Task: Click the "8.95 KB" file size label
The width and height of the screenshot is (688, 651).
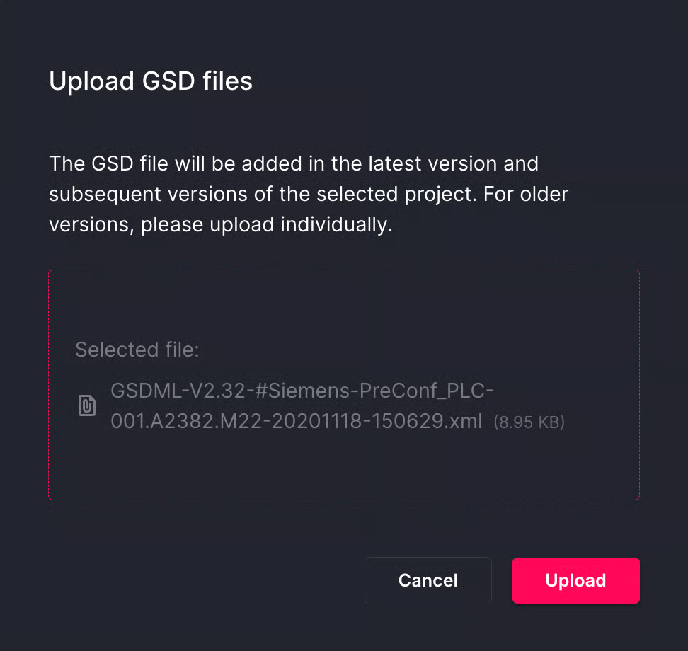Action: [x=529, y=423]
